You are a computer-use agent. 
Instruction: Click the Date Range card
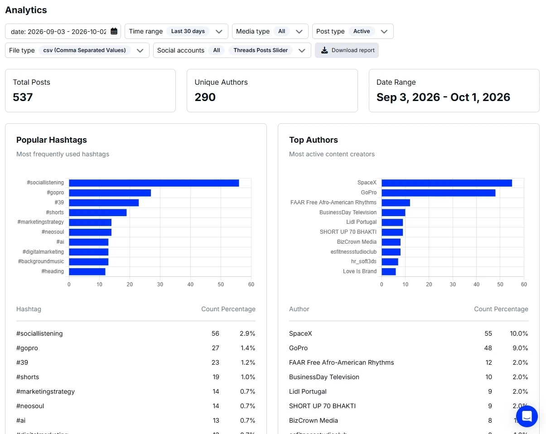[454, 91]
